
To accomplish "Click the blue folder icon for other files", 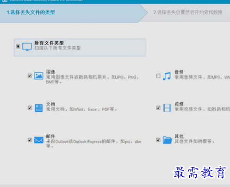I will click(x=168, y=140).
